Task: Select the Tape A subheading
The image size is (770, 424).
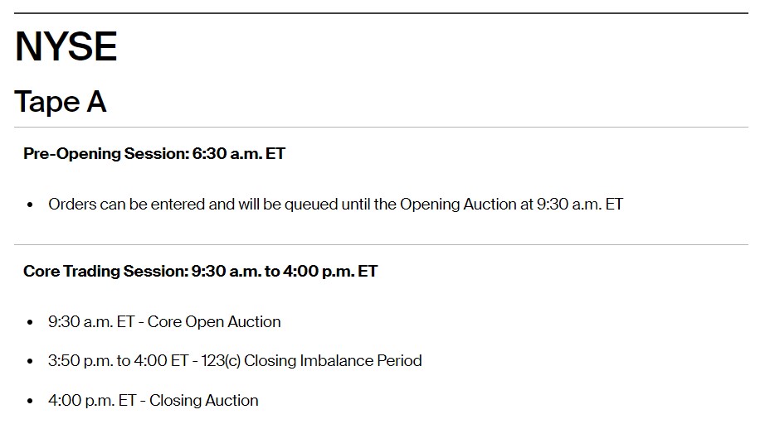Action: click(x=60, y=102)
